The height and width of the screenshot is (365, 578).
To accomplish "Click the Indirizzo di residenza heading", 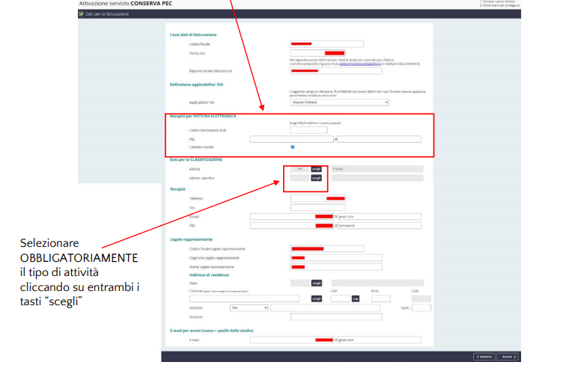I will (209, 275).
